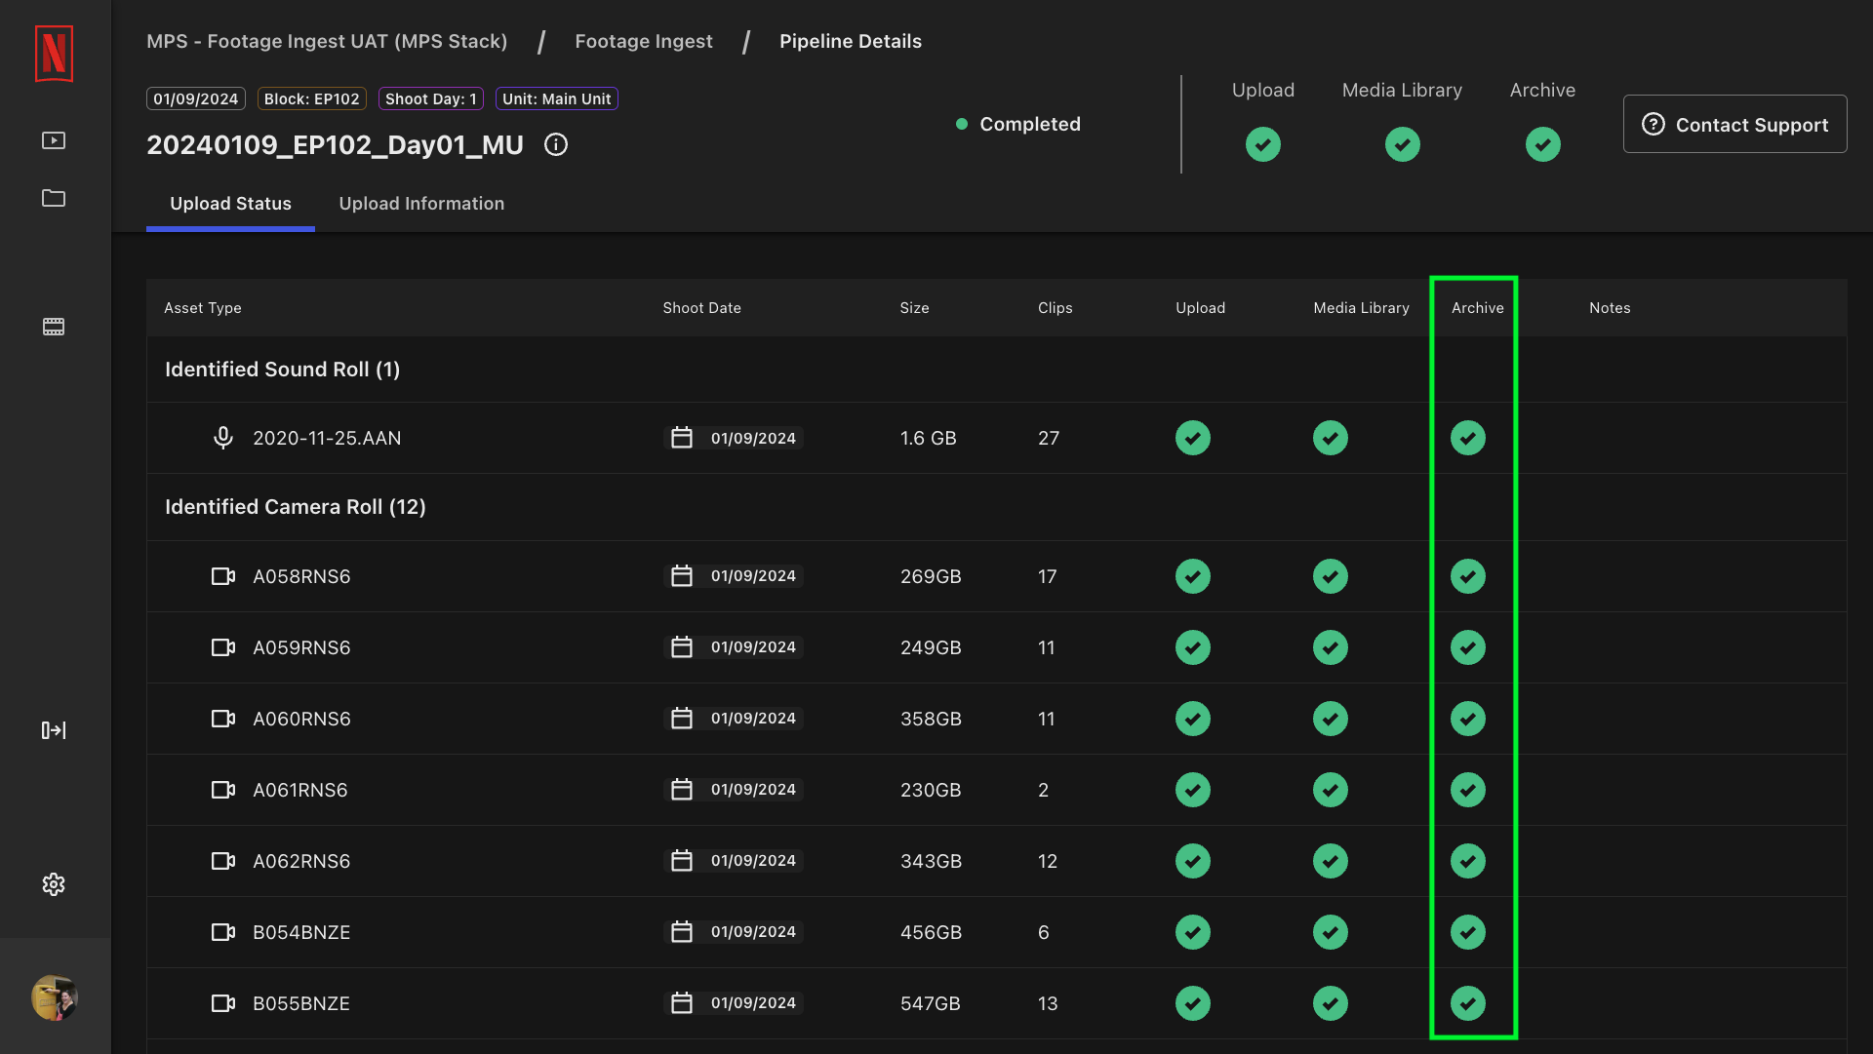This screenshot has height=1054, width=1873.
Task: Click Media Library checkmark for A058RNS6
Action: [x=1331, y=576]
